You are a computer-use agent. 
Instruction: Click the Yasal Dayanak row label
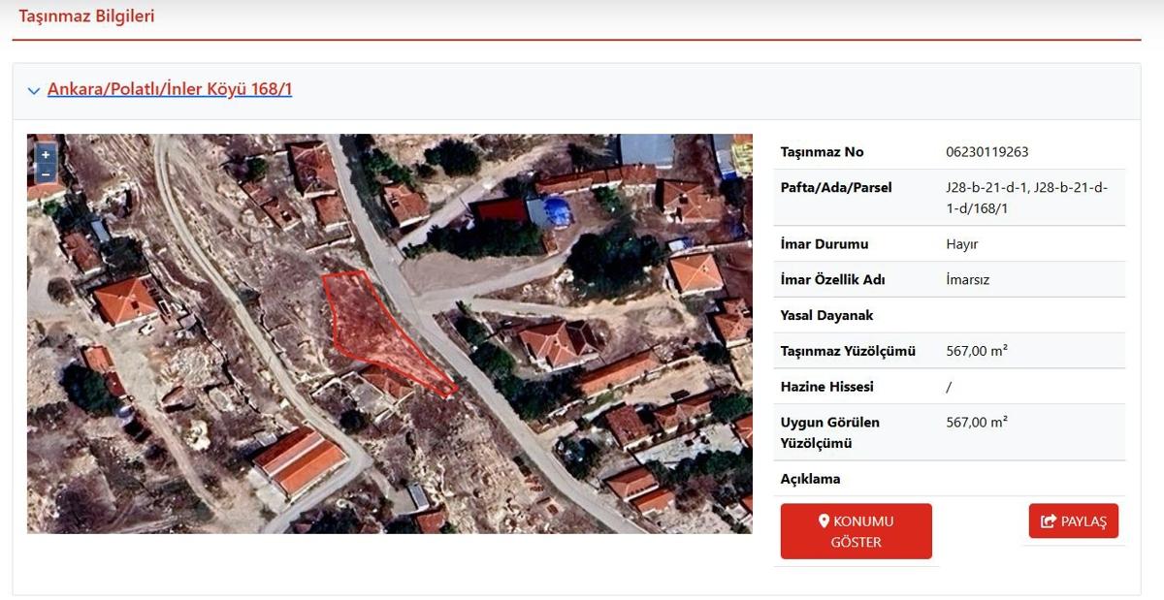click(x=826, y=316)
